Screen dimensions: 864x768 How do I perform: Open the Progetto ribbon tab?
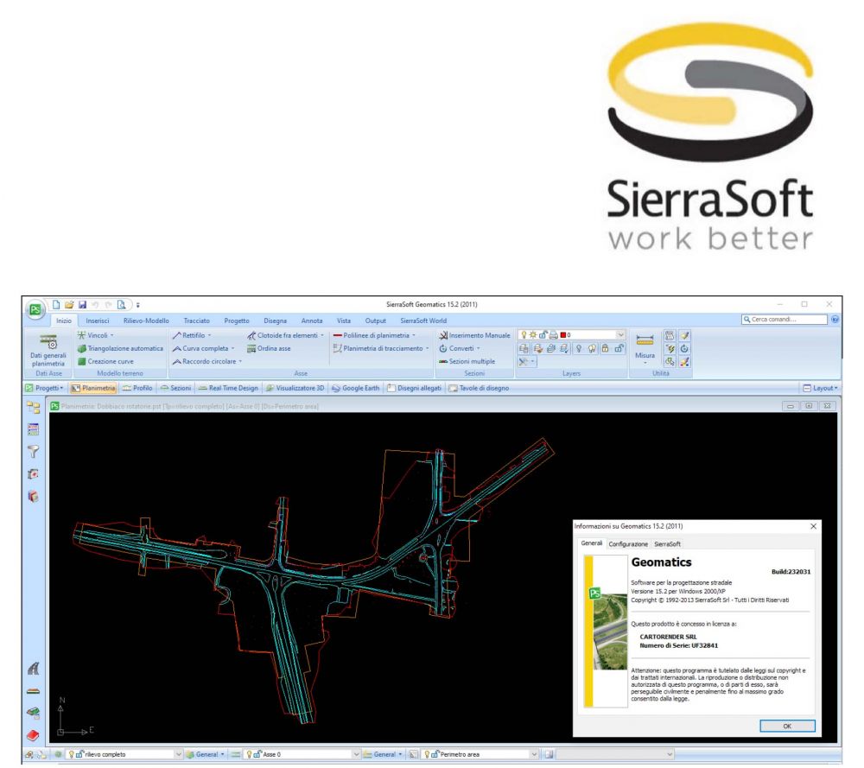[237, 321]
